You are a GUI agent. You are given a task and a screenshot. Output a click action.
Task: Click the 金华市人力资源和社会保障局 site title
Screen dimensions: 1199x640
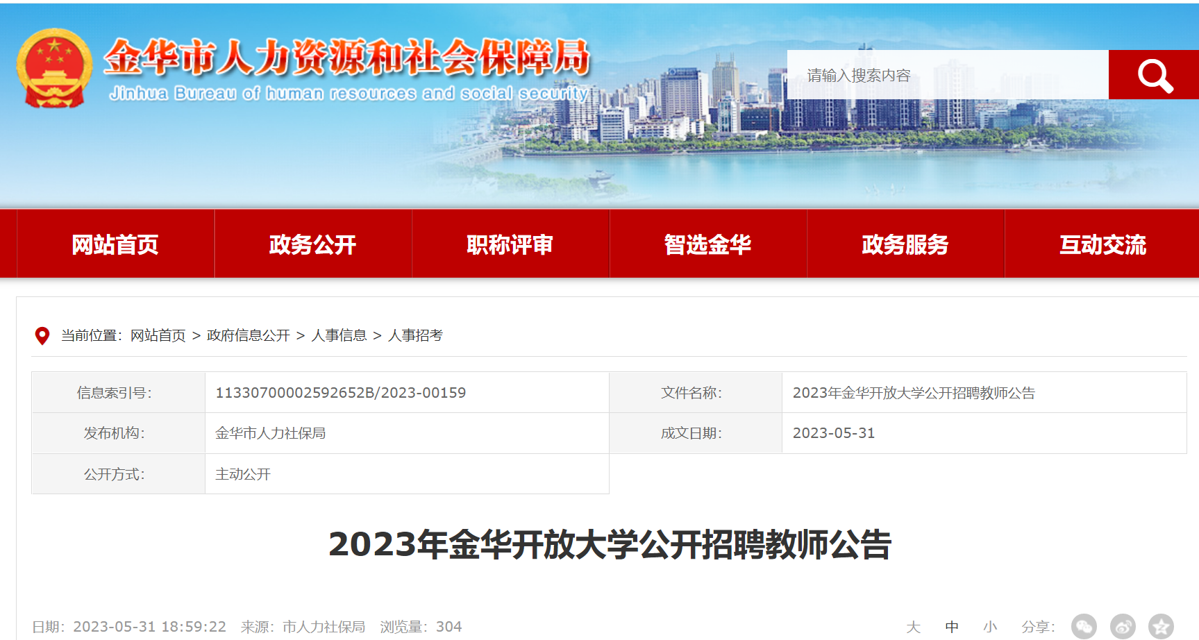click(x=347, y=57)
